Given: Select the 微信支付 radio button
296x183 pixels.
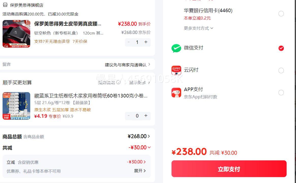Looking at the screenshot, I should (281, 48).
